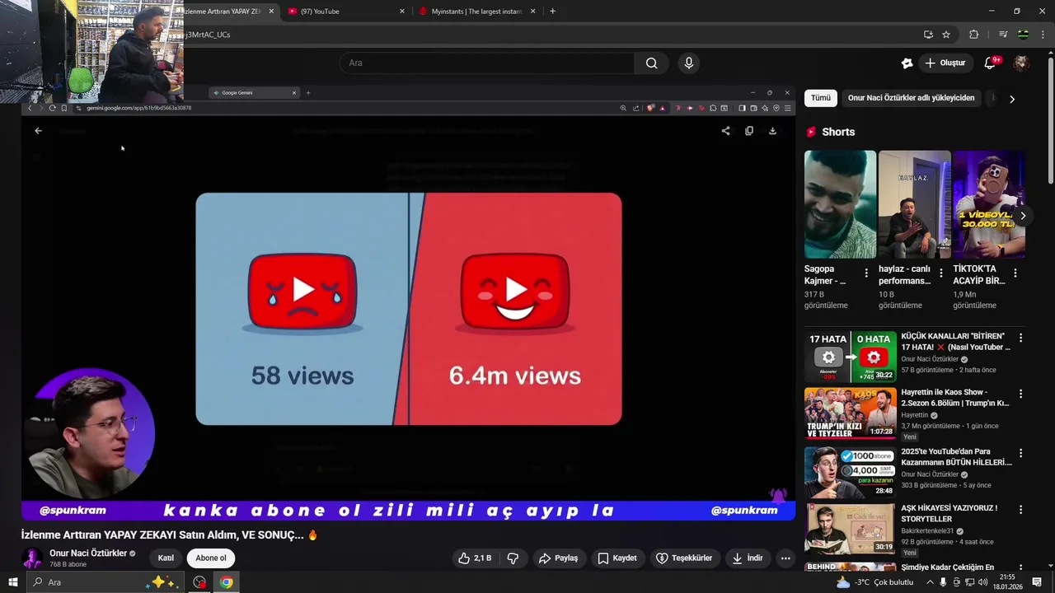The height and width of the screenshot is (593, 1055).
Task: Open more actions three-dot menu under video
Action: tap(785, 558)
